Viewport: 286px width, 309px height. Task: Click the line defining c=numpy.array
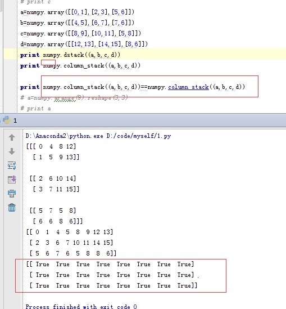80,33
